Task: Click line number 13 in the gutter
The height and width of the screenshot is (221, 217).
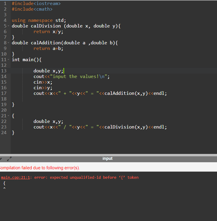Action: (x=4, y=71)
